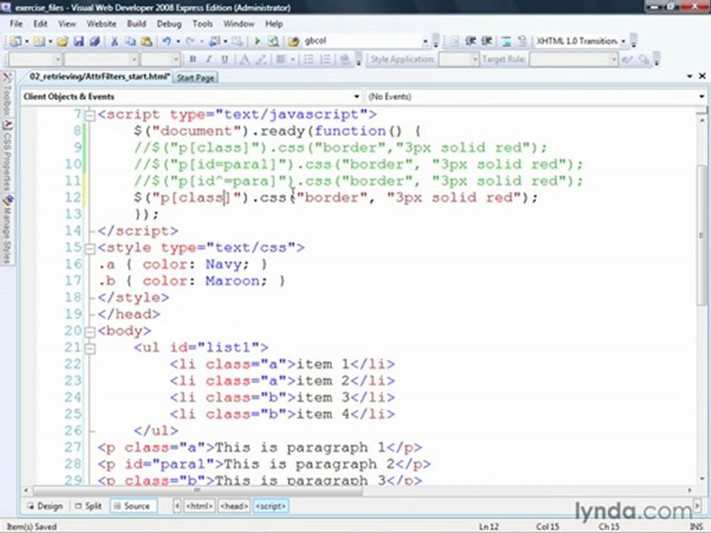The image size is (711, 533).
Task: Switch to Design view
Action: tap(45, 506)
